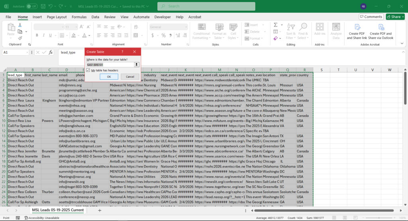Image resolution: width=408 pixels, height=221 pixels.
Task: Open the Comments pane button
Action: tap(371, 17)
